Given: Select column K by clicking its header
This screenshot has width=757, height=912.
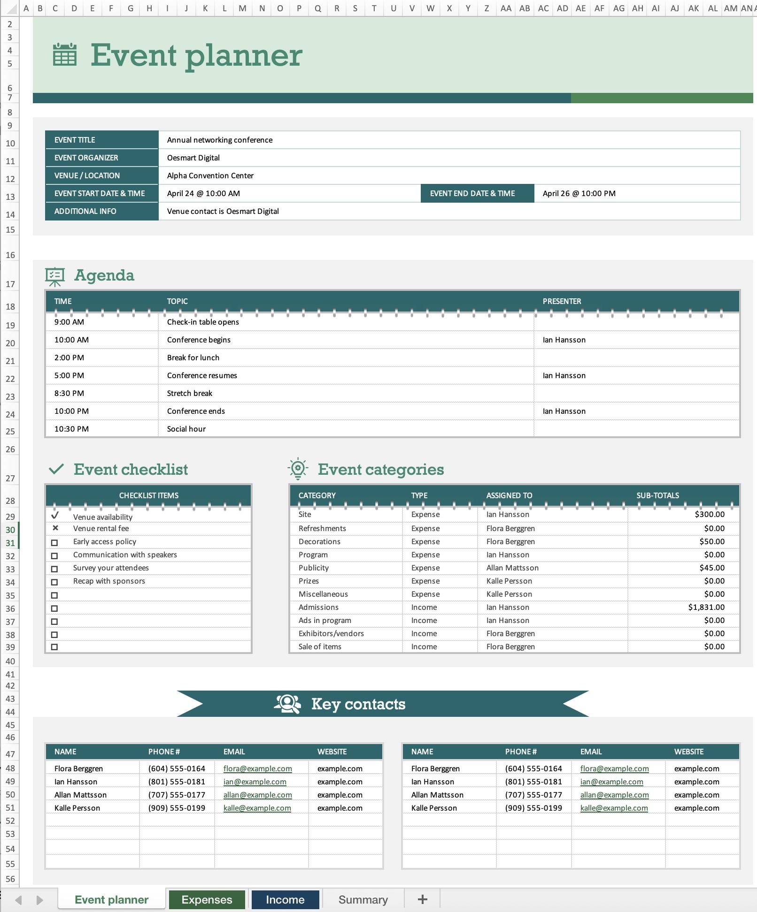Looking at the screenshot, I should pos(205,8).
